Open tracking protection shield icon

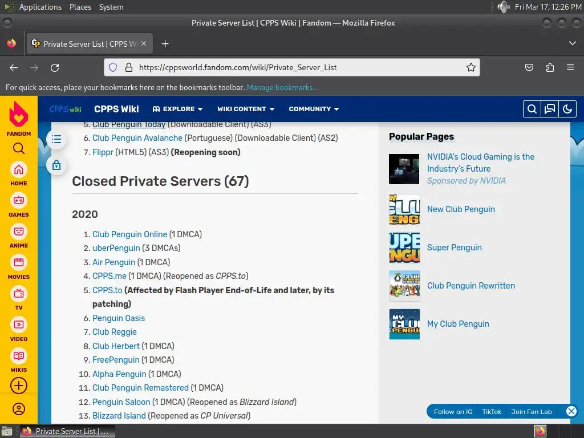(113, 67)
